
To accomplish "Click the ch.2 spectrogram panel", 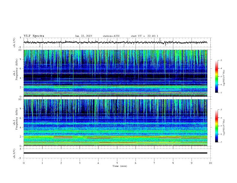I will (x=115, y=123).
